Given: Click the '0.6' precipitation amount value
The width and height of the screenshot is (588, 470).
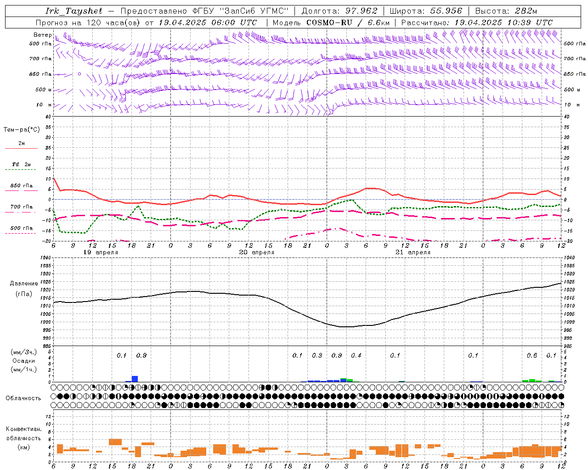Looking at the screenshot, I should 532,355.
